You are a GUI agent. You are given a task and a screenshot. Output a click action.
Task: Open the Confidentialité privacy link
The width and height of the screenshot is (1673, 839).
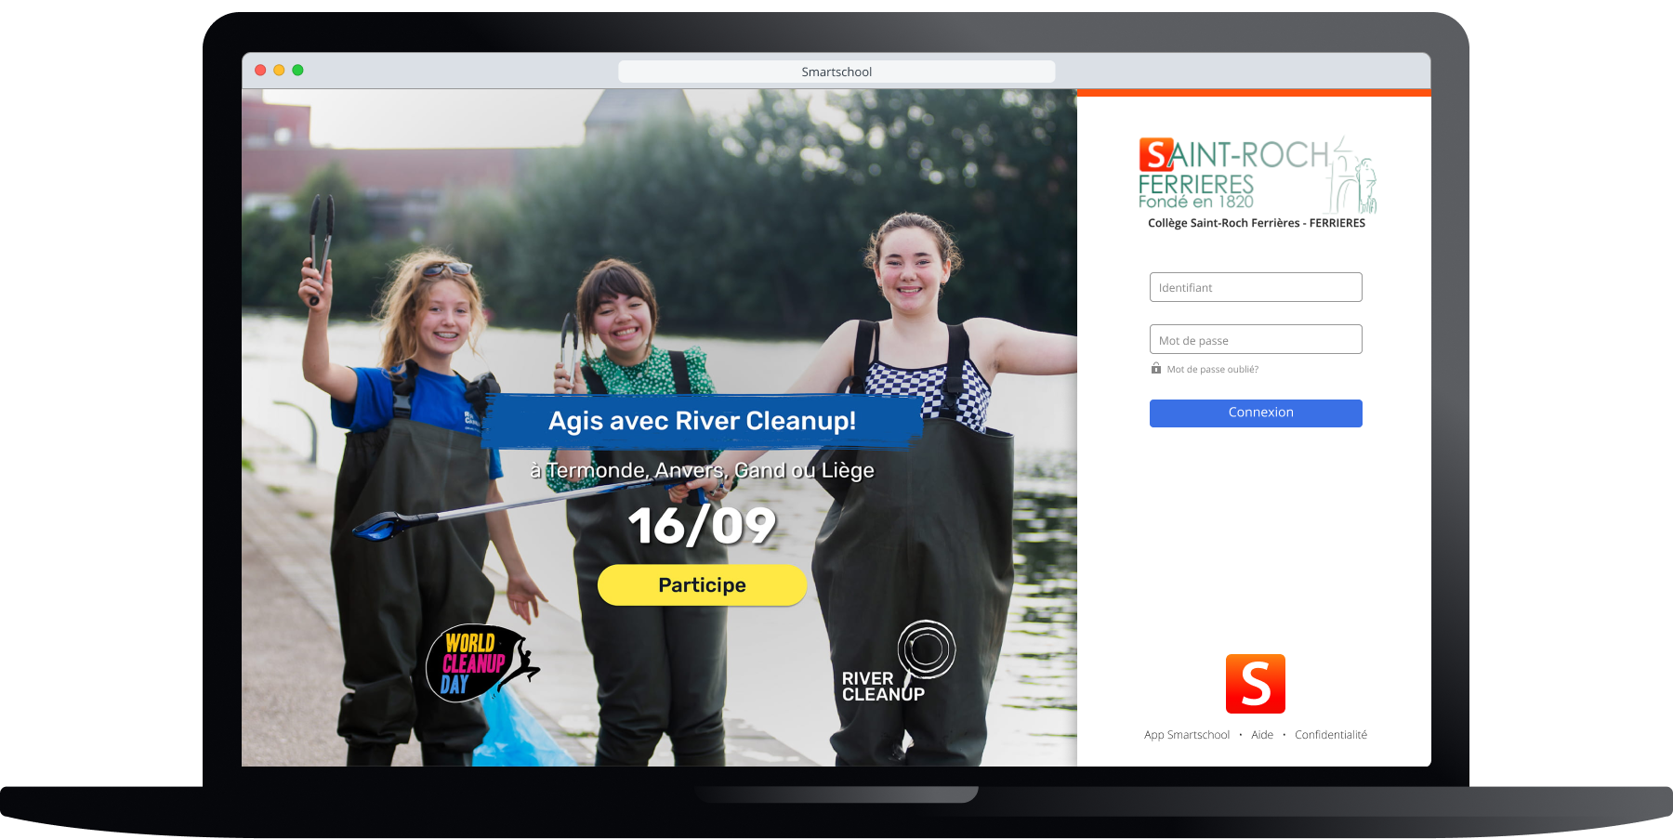click(1330, 735)
